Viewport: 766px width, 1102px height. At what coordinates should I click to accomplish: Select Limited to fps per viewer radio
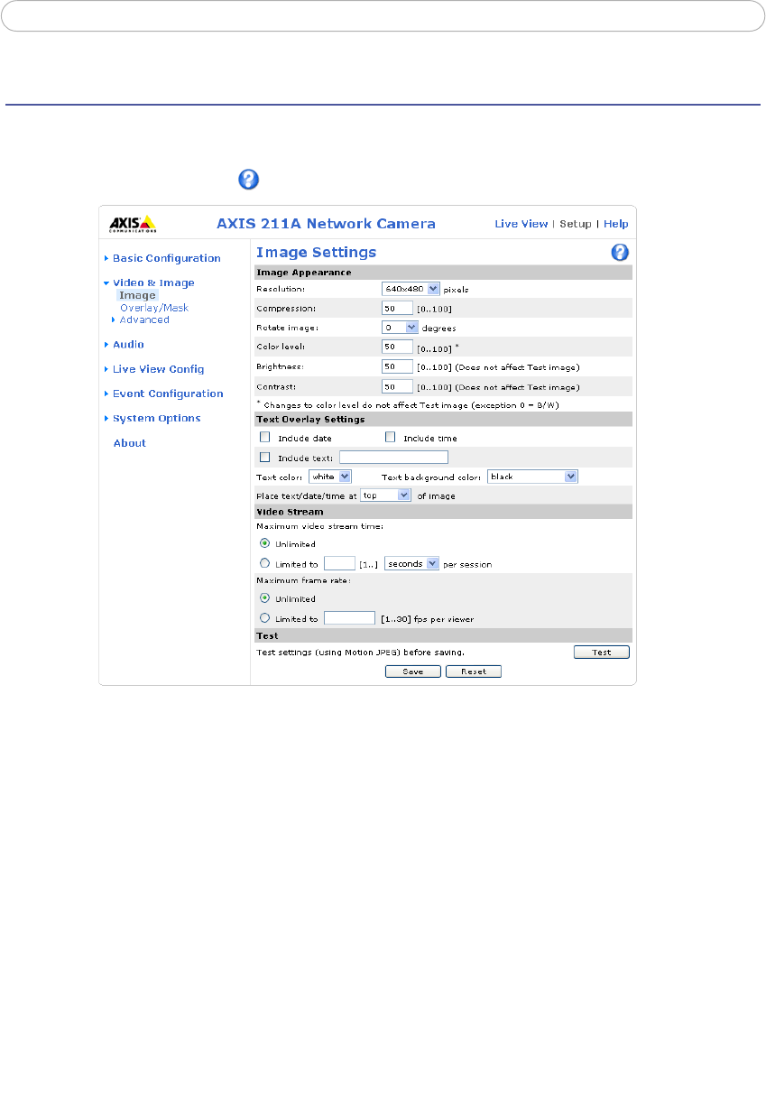264,618
